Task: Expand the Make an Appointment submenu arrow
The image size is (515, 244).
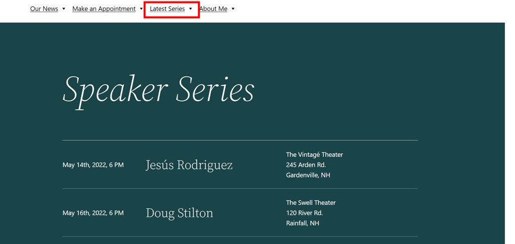Action: [141, 9]
